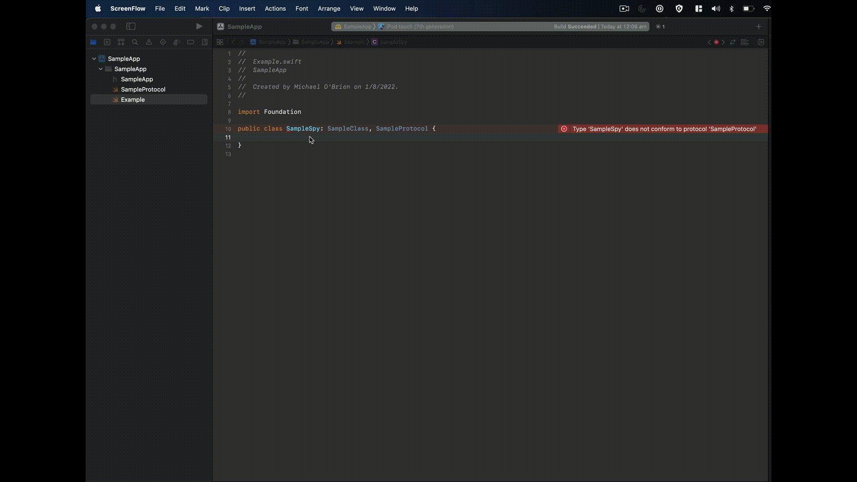Open the Edit menu
857x482 pixels.
(x=180, y=8)
